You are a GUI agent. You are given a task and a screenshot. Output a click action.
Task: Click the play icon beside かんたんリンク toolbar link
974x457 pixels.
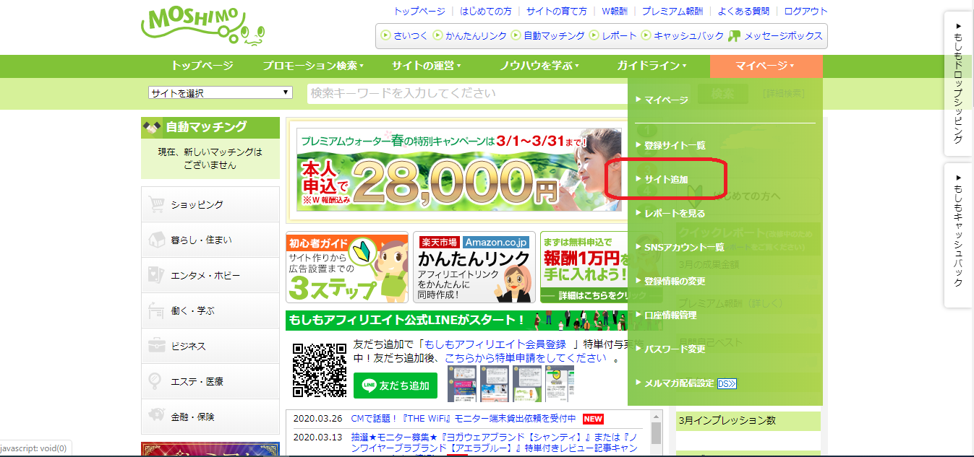[437, 35]
